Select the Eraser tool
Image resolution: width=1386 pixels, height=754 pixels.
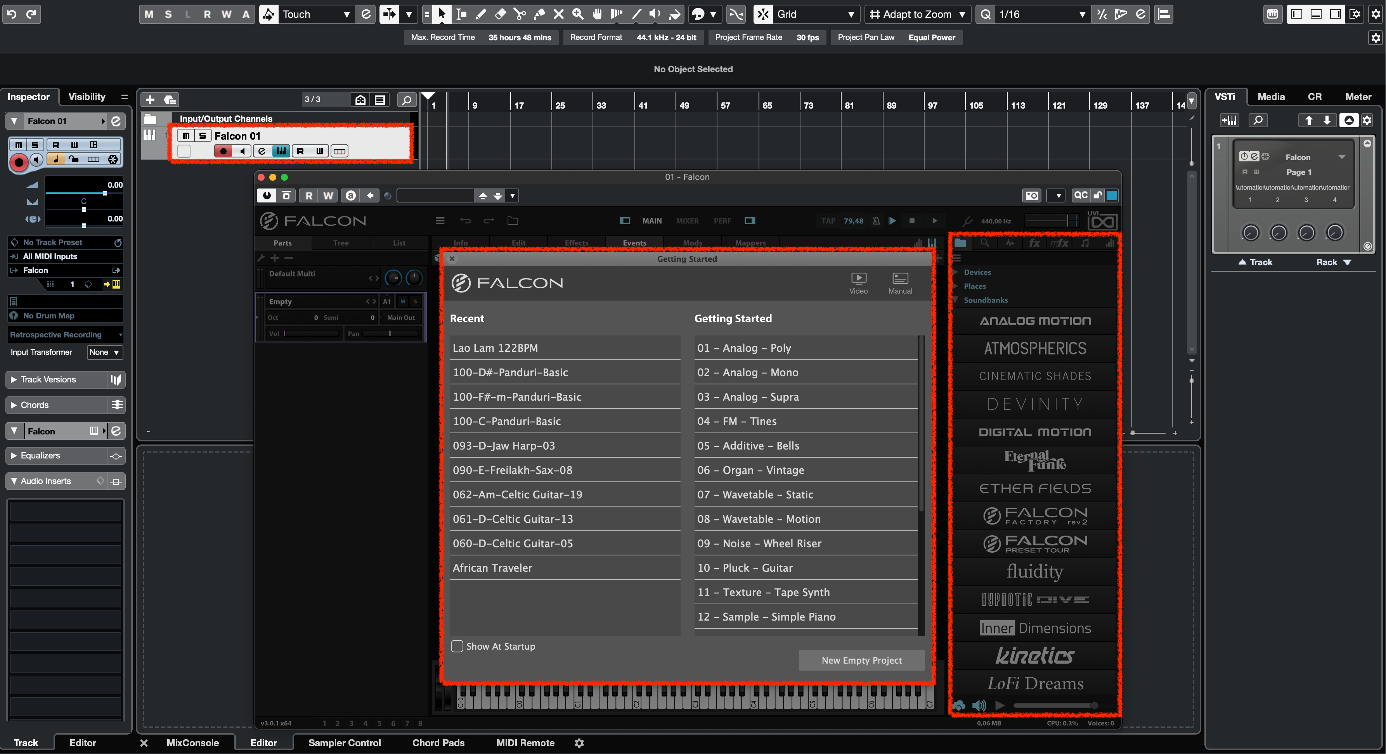pos(500,14)
